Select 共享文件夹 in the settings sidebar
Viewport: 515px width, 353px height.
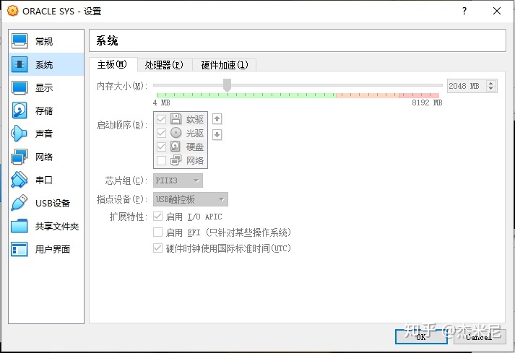click(46, 226)
